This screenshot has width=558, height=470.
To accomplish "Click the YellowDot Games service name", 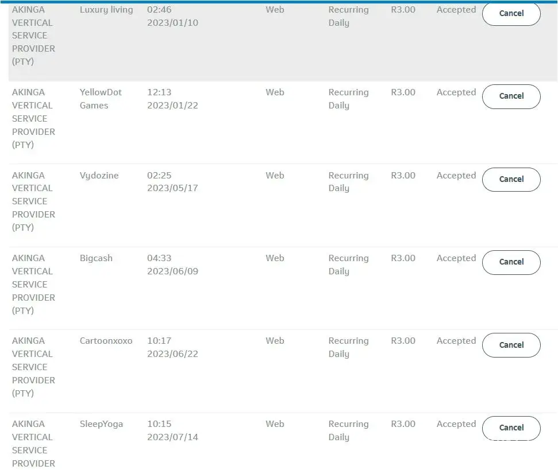I will 101,99.
